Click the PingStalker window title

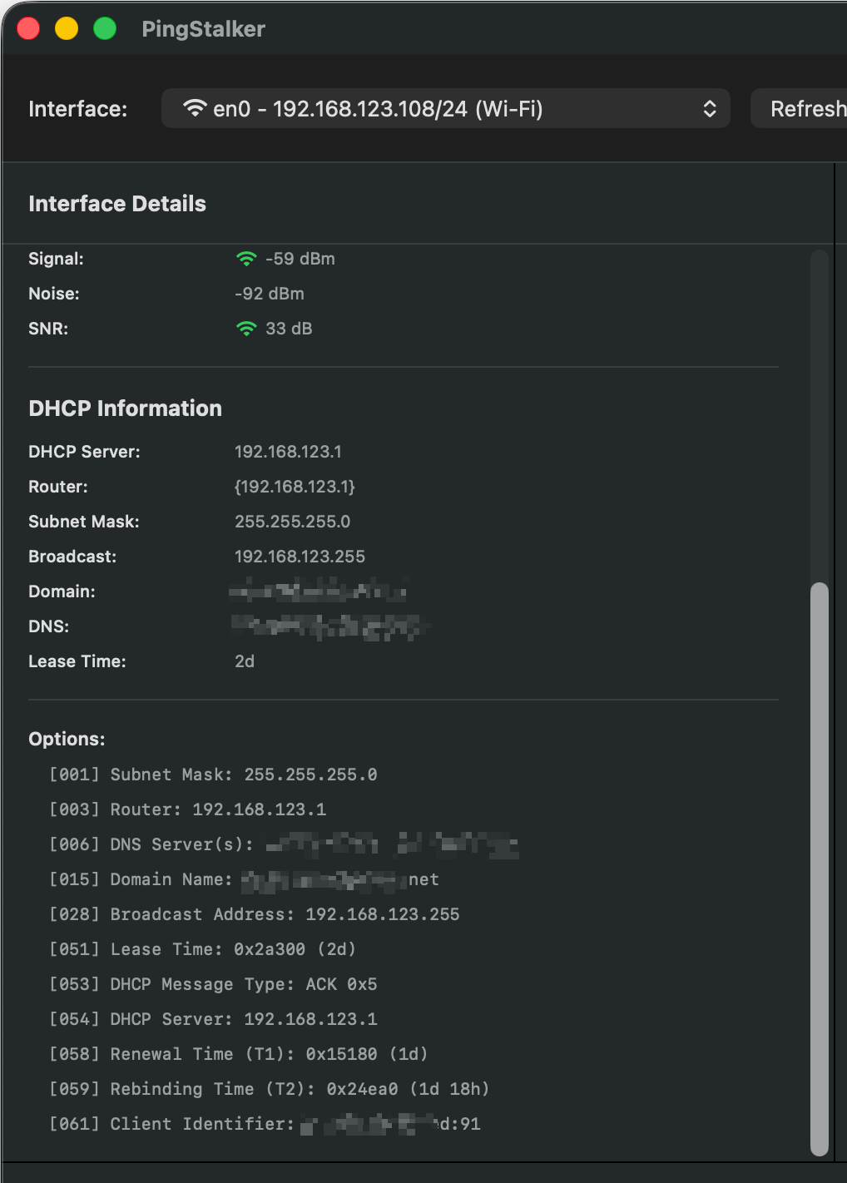click(203, 29)
